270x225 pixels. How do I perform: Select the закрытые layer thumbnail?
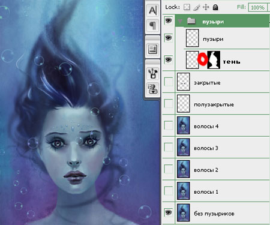[x=184, y=82]
